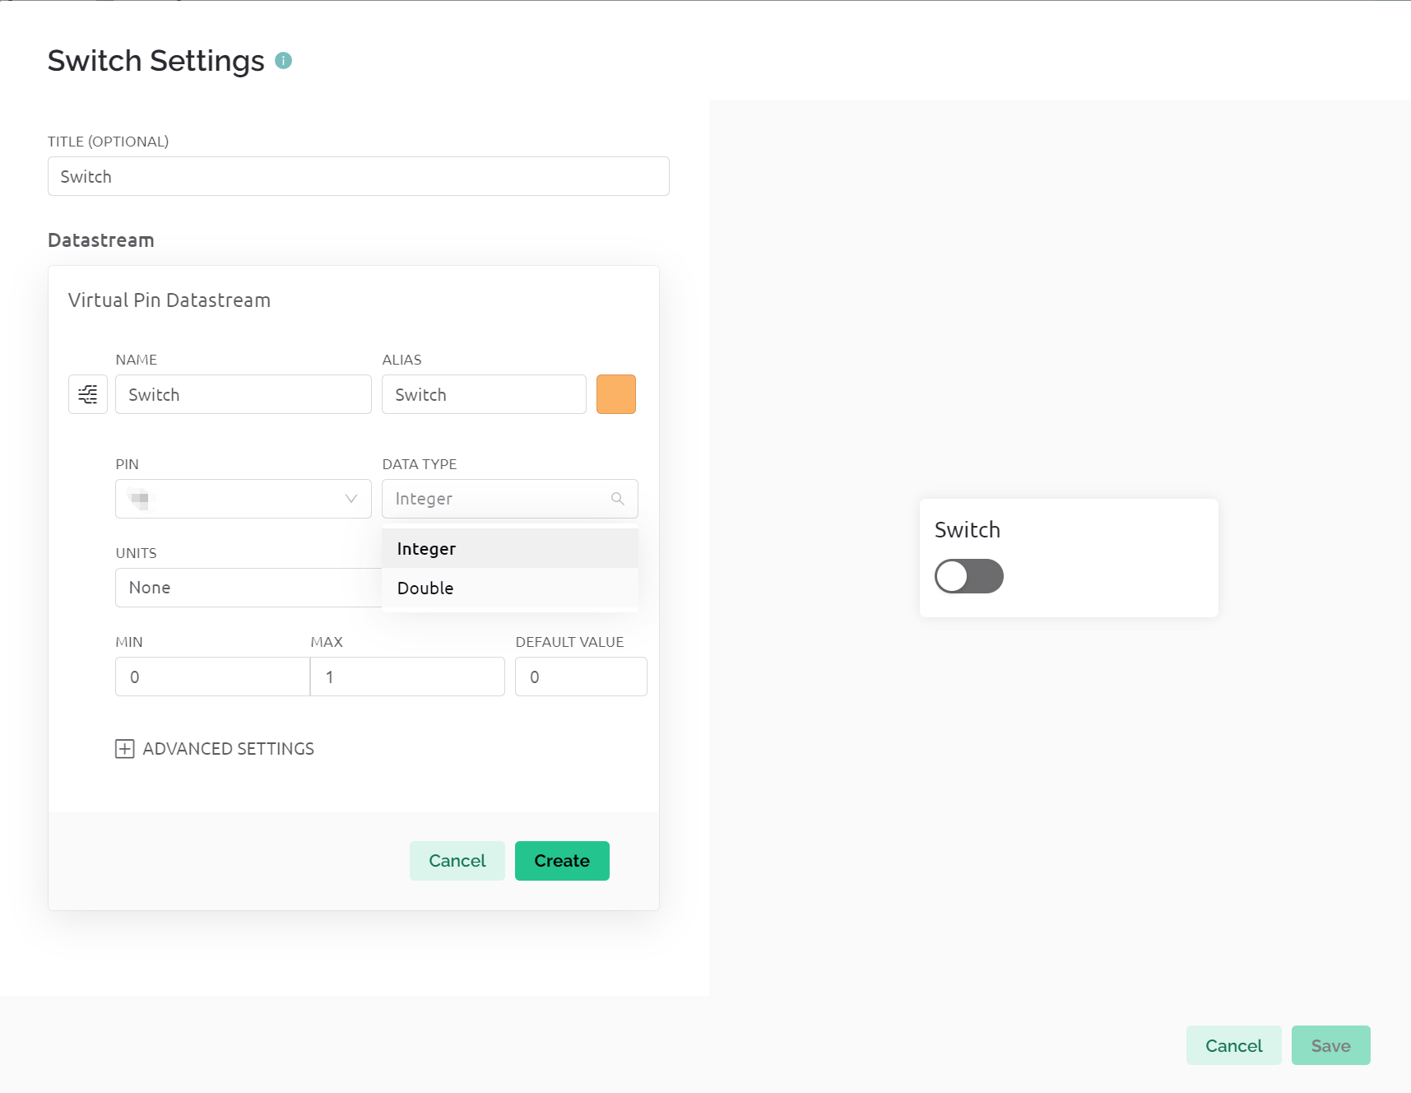Click the Alias input field
This screenshot has height=1093, width=1411.
484,394
